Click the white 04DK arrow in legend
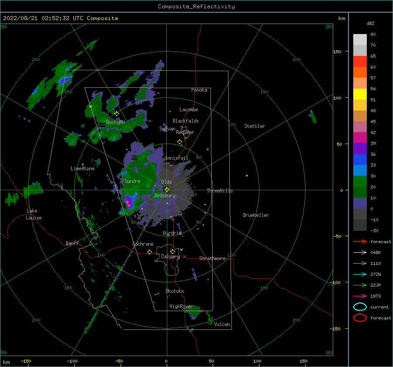 [x=360, y=253]
